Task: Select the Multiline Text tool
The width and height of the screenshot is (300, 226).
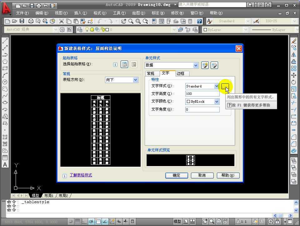Action: [5, 165]
